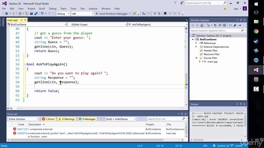Viewport: 264px width, 148px height.
Task: Click the Comment Out Selection toolbar icon
Action: click(154, 14)
